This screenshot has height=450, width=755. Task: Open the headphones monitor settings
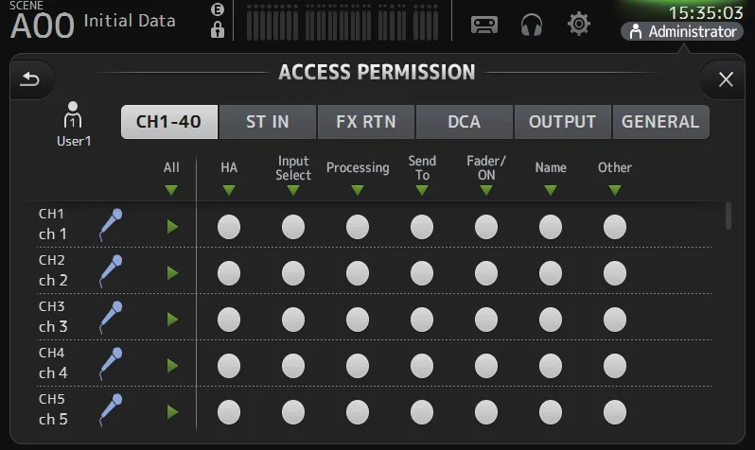pyautogui.click(x=532, y=25)
